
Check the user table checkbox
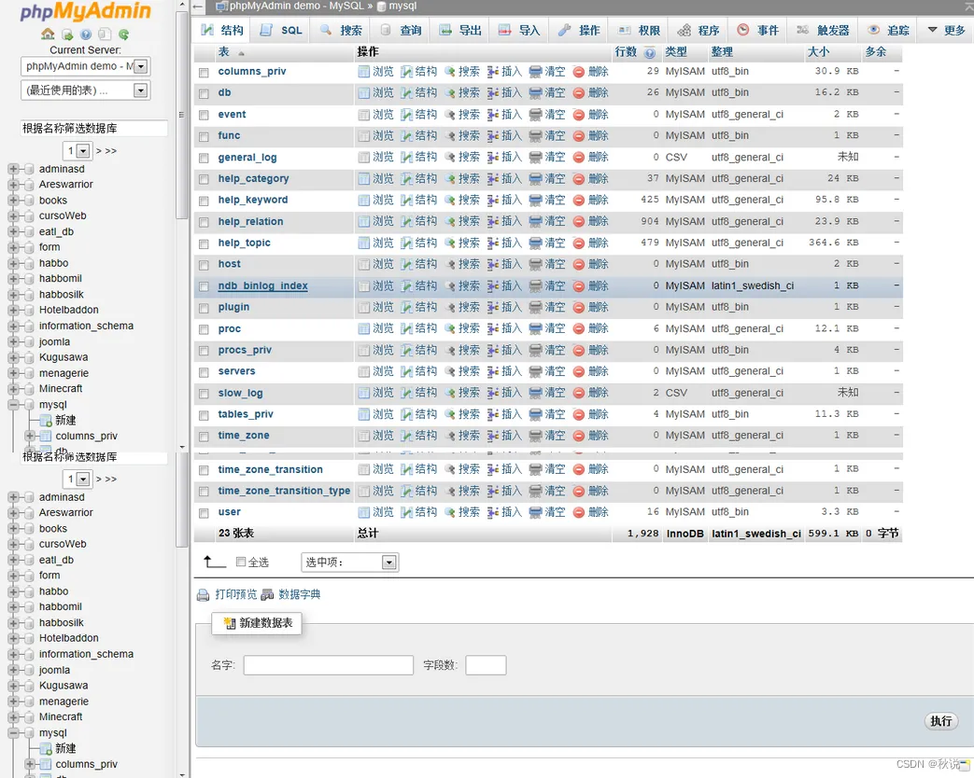204,513
